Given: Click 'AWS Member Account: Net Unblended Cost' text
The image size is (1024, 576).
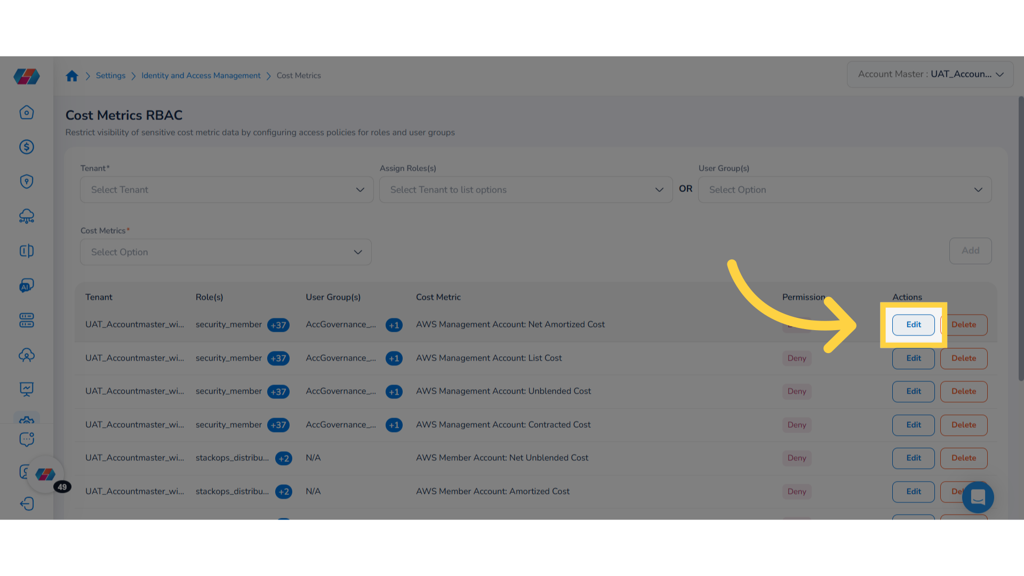Looking at the screenshot, I should [502, 458].
